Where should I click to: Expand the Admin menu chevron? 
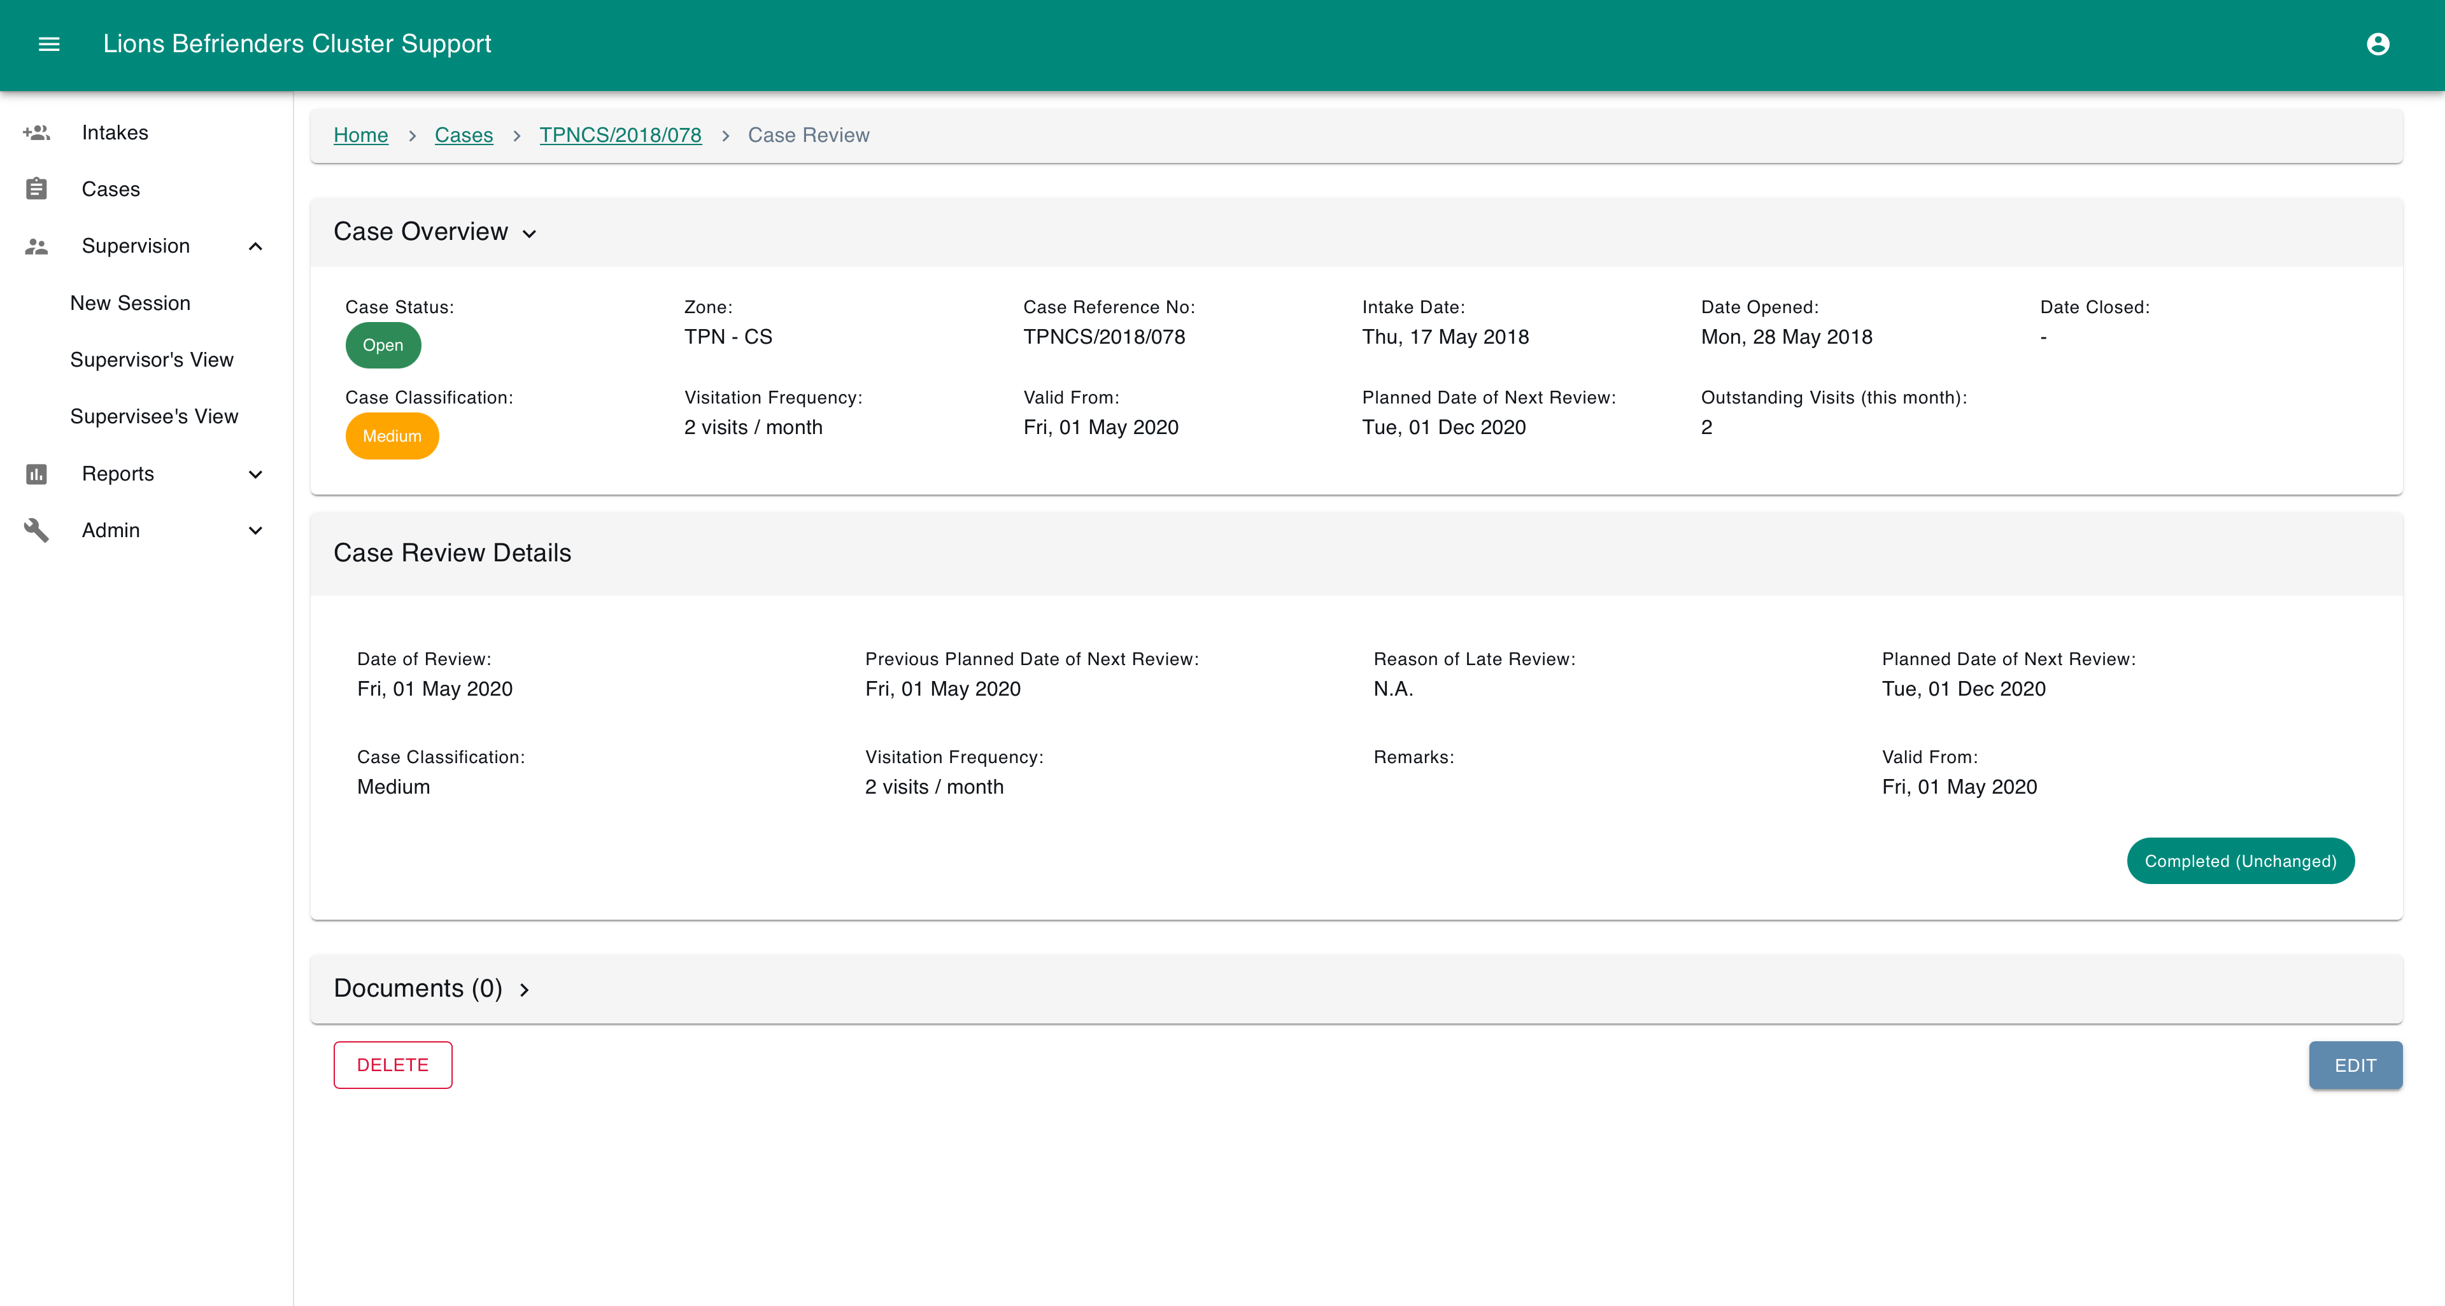255,531
